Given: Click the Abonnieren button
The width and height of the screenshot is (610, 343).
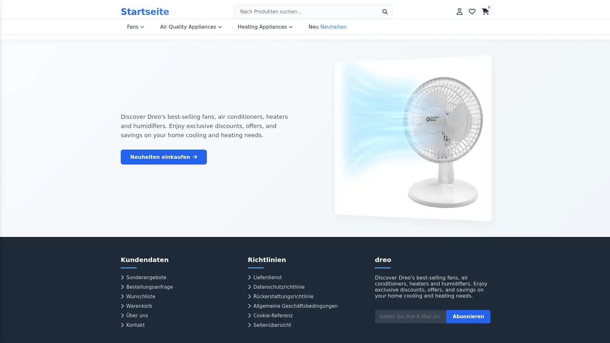Looking at the screenshot, I should point(468,317).
